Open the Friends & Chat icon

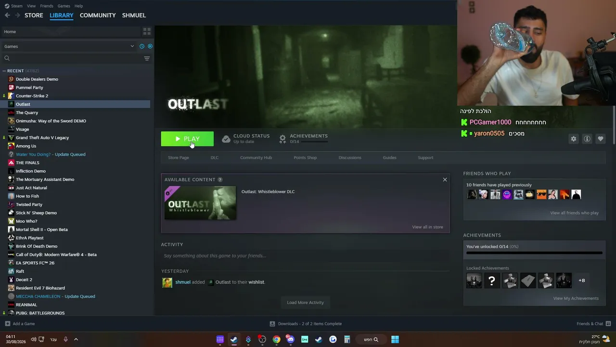tap(608, 324)
